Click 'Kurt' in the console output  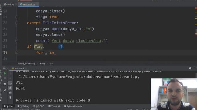pos(21,89)
